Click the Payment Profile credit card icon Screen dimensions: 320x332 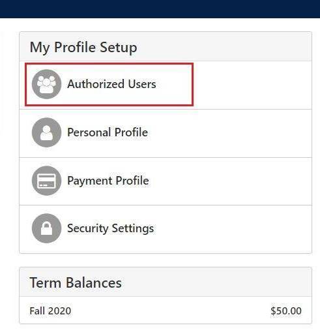(x=46, y=181)
